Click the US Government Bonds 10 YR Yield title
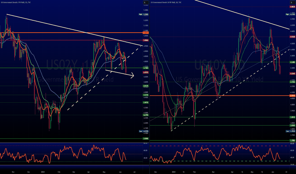This screenshot has width=296, height=174. point(166,3)
